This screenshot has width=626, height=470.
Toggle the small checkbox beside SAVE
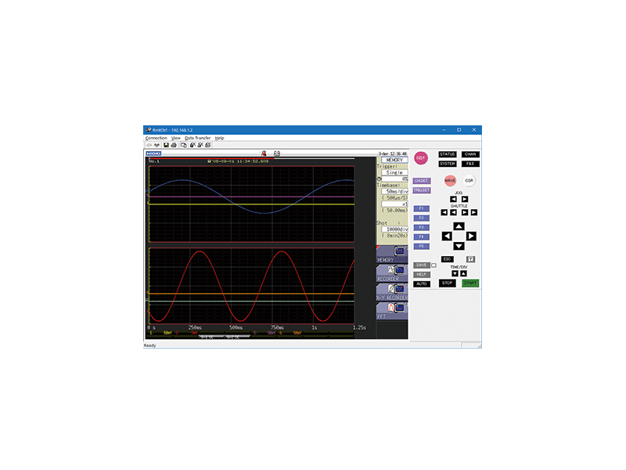[x=434, y=266]
